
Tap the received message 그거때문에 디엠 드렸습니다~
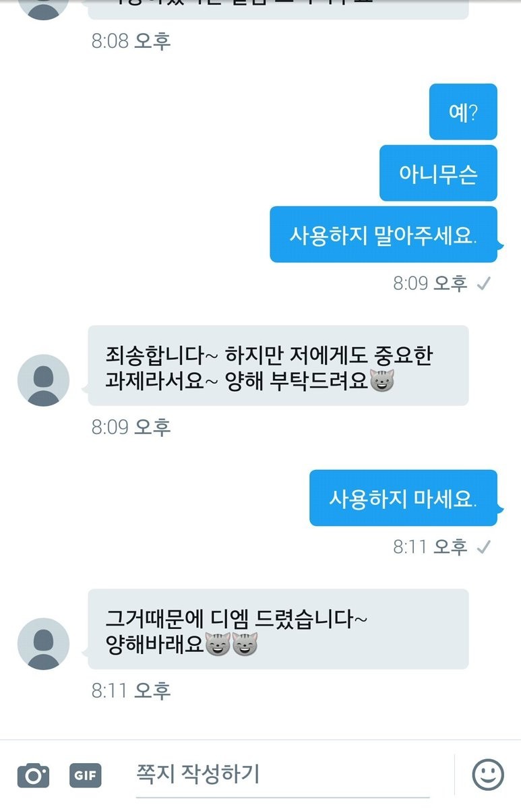(278, 629)
